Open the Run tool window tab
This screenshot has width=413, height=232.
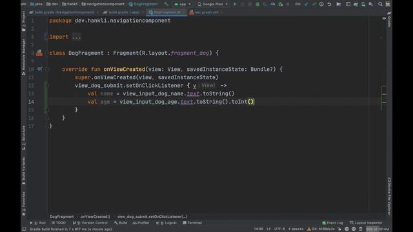click(38, 223)
